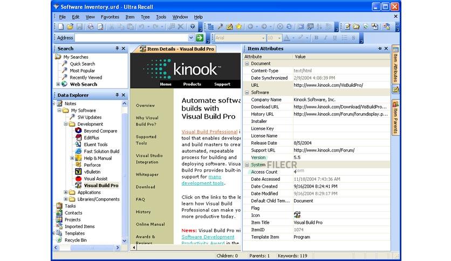Pin the Data Explorer panel
The height and width of the screenshot is (261, 451).
tap(117, 95)
